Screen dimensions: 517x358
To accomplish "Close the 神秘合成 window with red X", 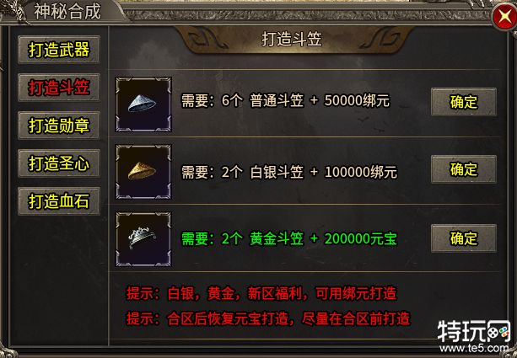I will coord(504,17).
